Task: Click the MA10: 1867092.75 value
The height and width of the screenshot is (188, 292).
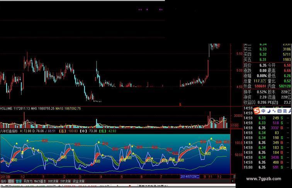Action: coord(68,108)
